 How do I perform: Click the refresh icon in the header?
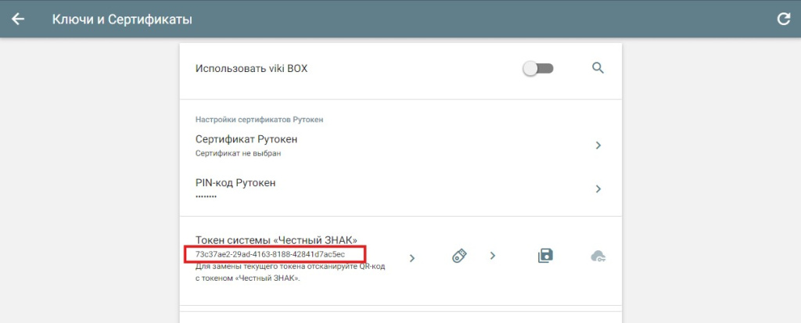pyautogui.click(x=783, y=19)
